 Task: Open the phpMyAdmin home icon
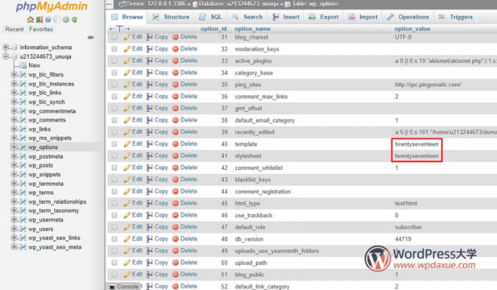click(x=30, y=19)
